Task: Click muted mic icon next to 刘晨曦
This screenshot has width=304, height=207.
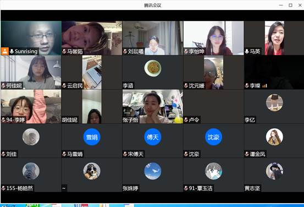Action: [125, 51]
